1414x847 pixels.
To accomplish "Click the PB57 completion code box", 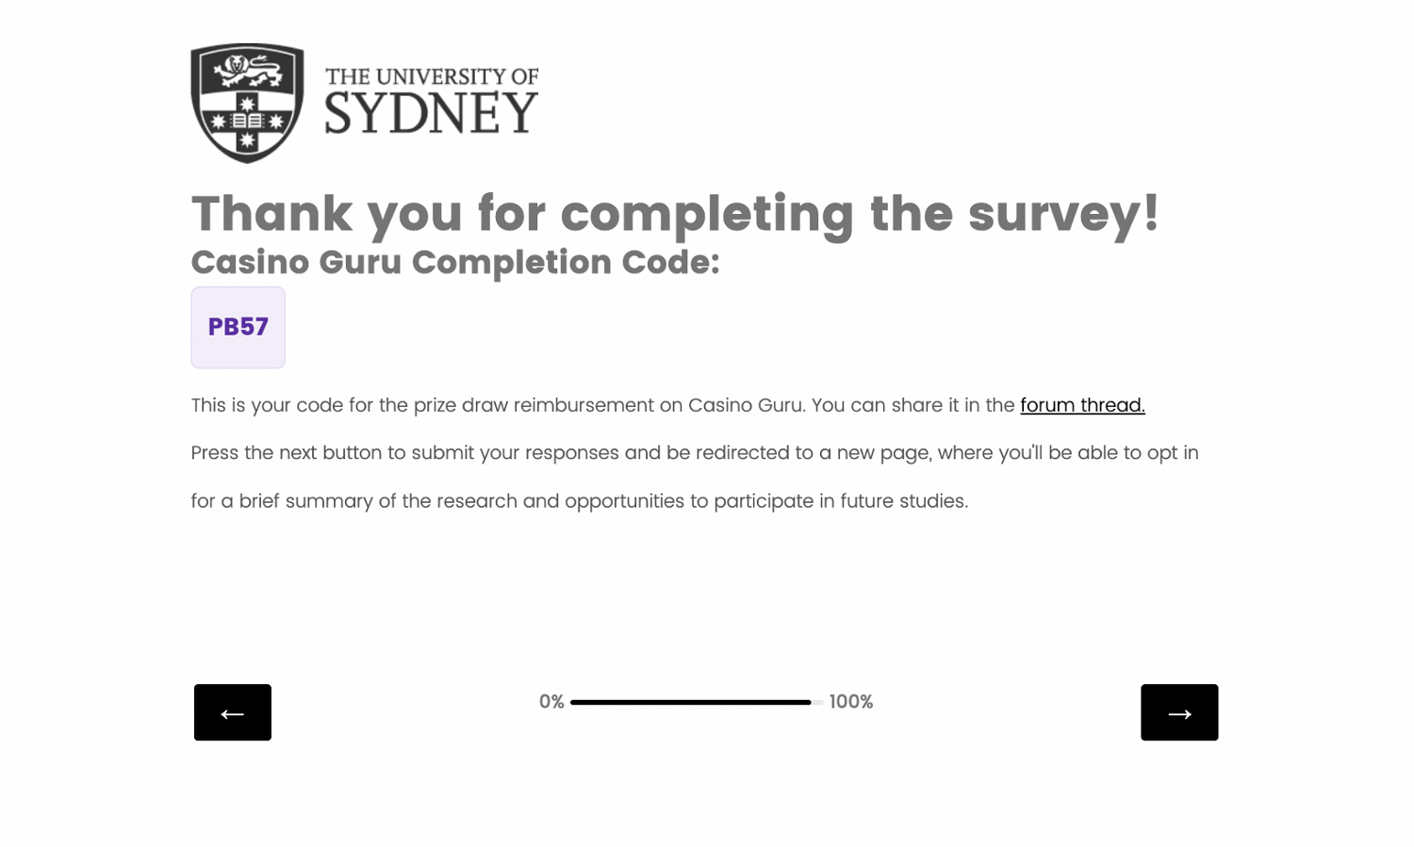I will [x=238, y=327].
